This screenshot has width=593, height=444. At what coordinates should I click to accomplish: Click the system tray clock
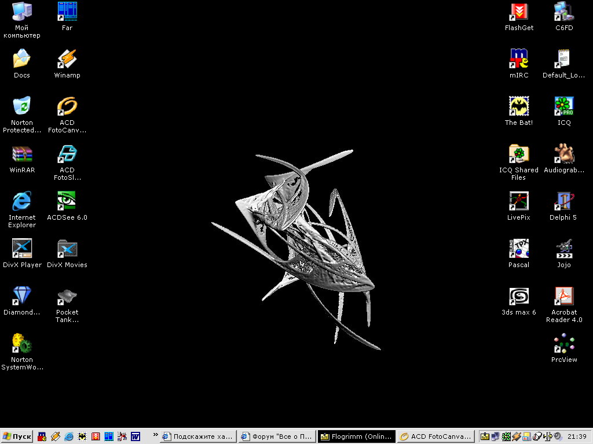pos(577,436)
